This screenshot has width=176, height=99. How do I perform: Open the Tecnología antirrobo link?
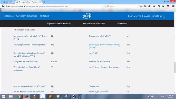point(98,92)
